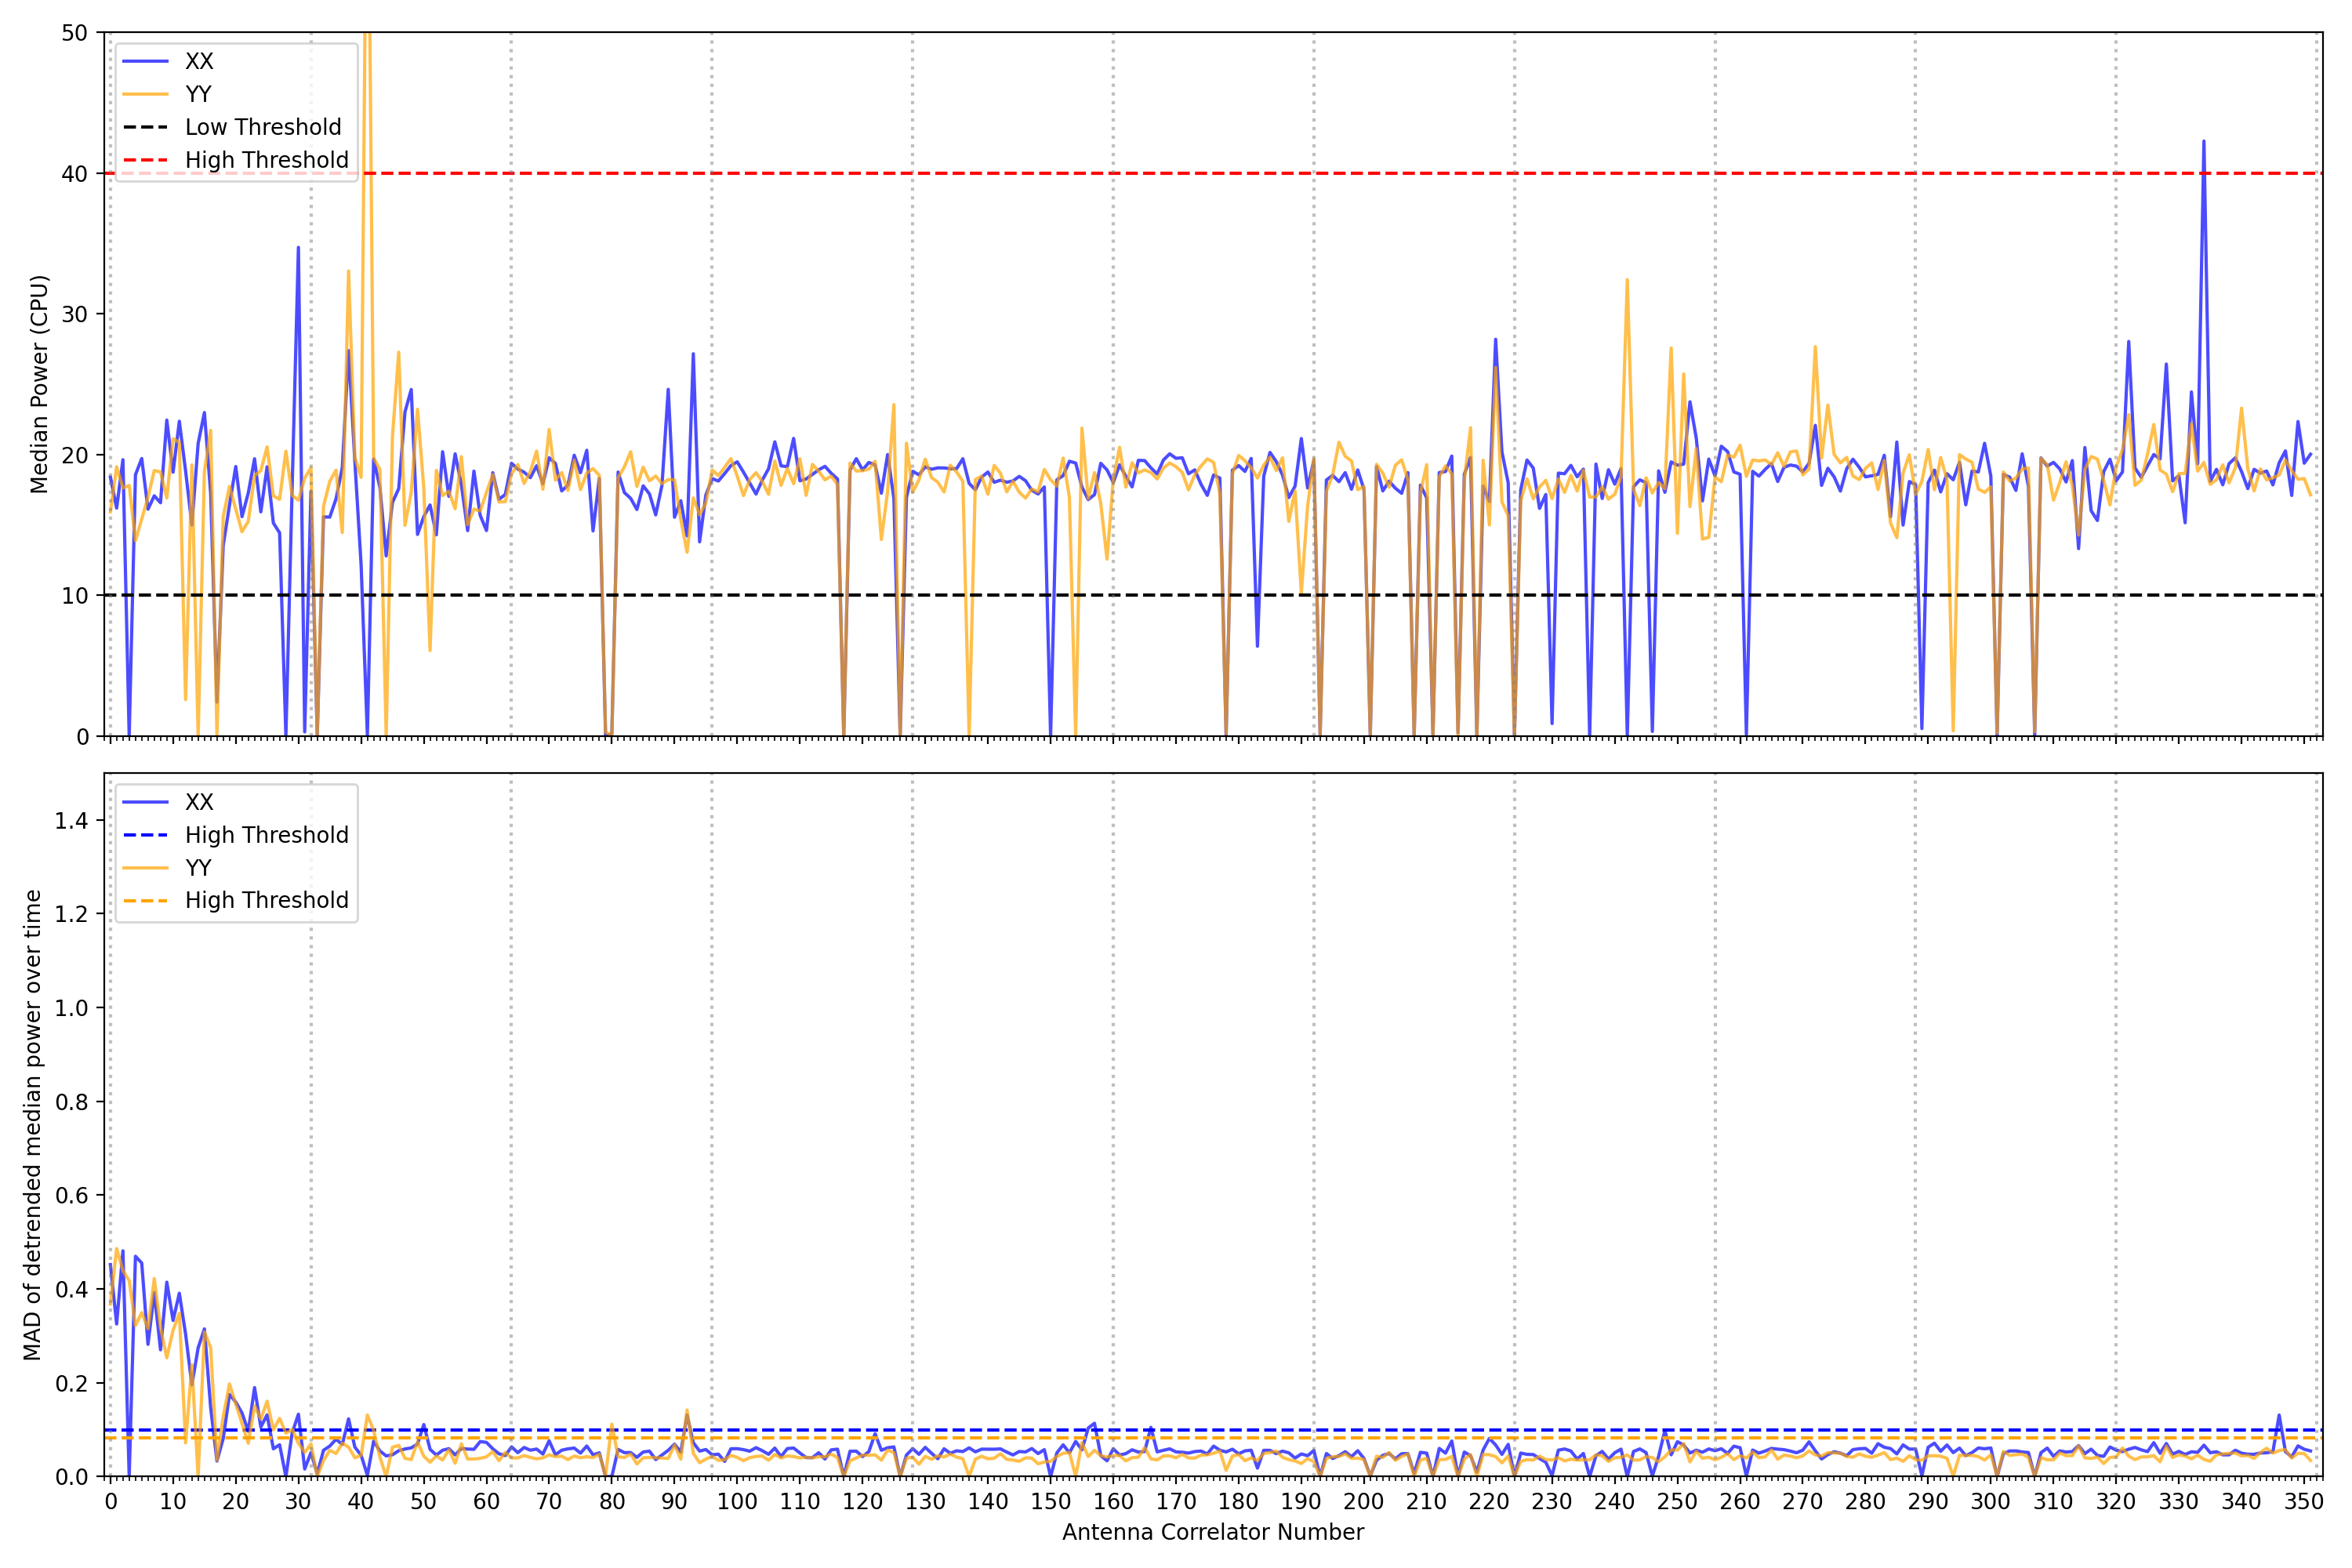Click the top plot y-axis tick 40
Screen dimensions: 2352x1568
coord(74,174)
